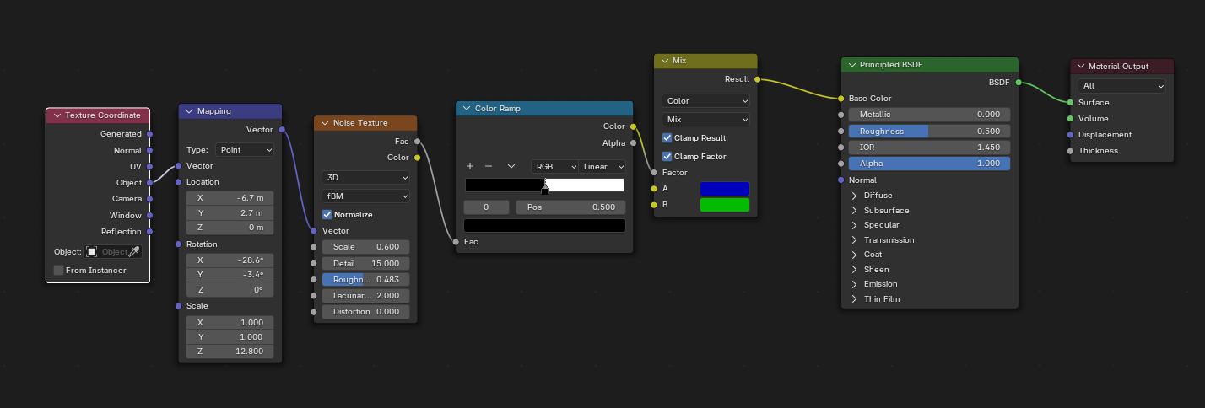Uncheck Clamp Result in the Mix node
This screenshot has width=1205, height=408.
pyautogui.click(x=667, y=138)
